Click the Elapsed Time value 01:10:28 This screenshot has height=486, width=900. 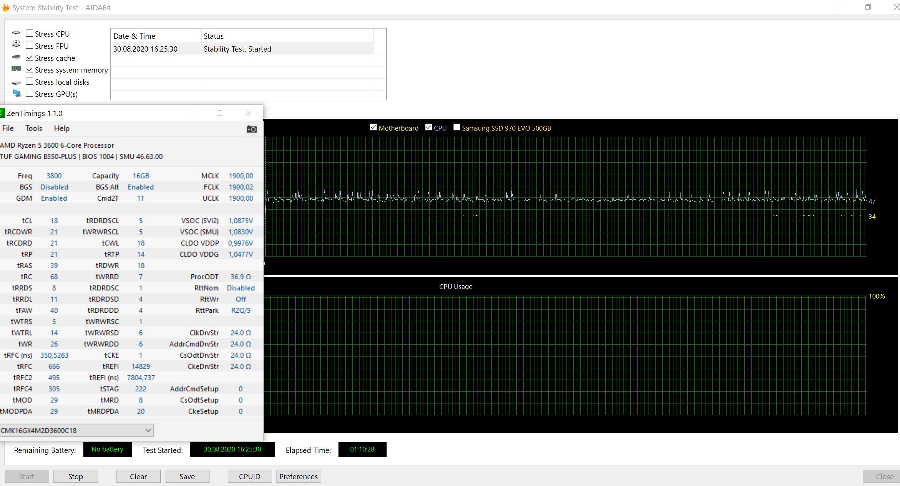click(x=362, y=449)
